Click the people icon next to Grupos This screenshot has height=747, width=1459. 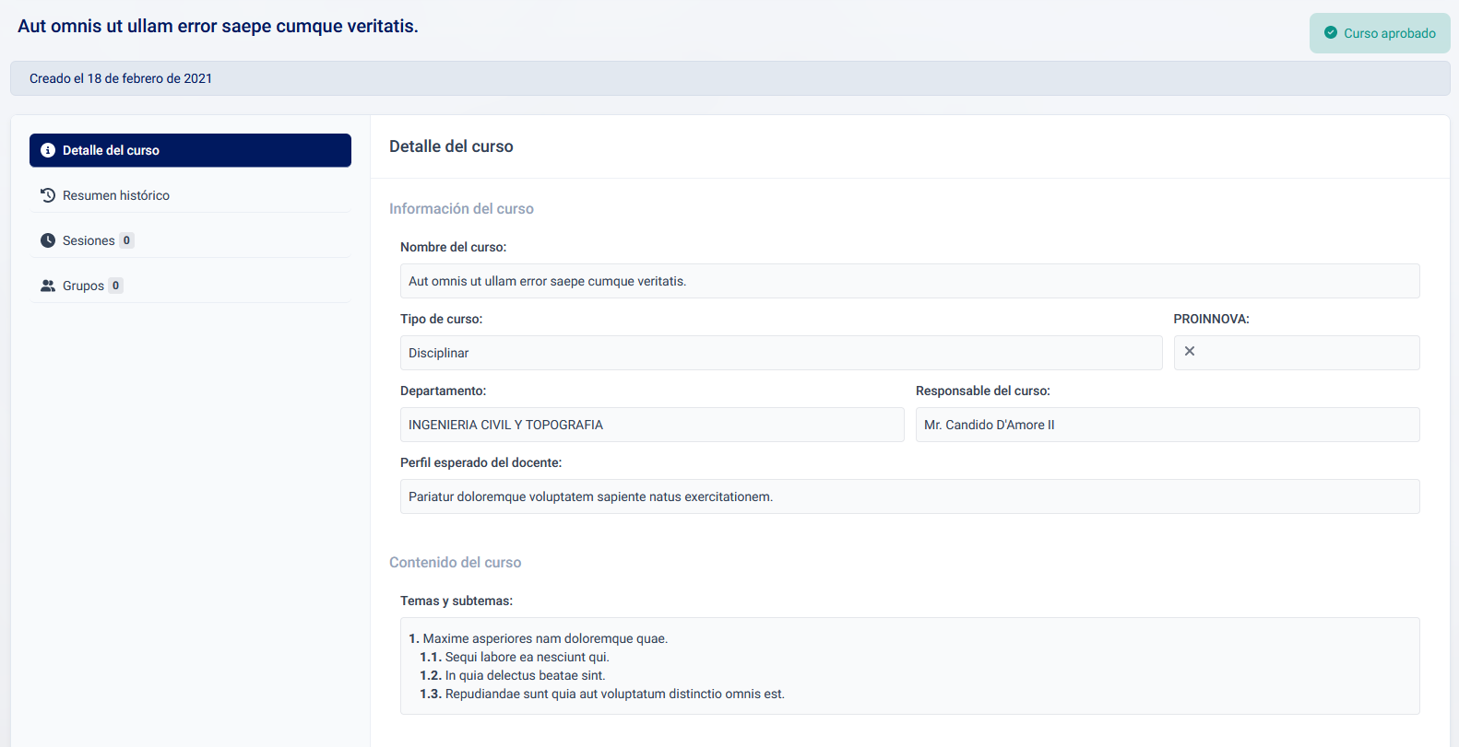(48, 286)
